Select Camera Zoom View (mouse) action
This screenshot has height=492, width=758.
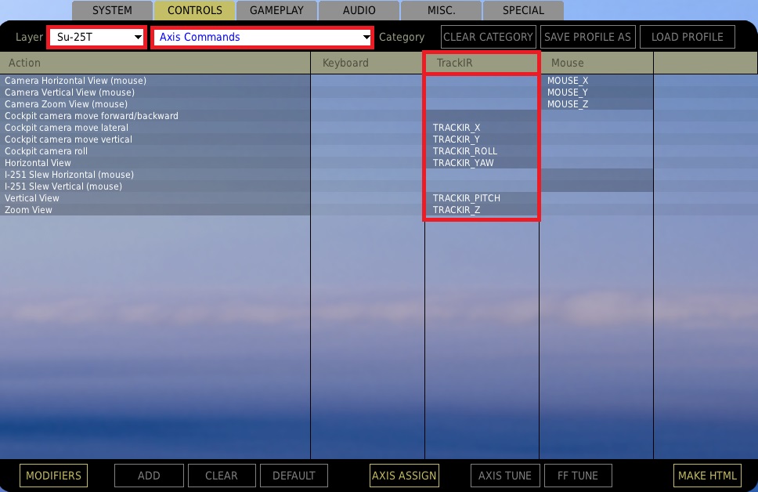[155, 104]
